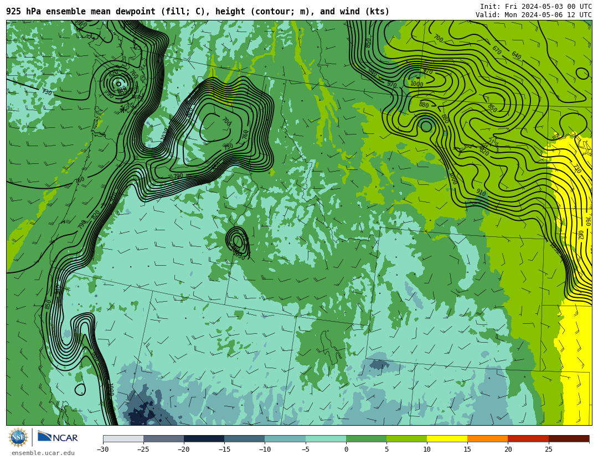Pick the dark brown 25 to 30 colorbar segment
Viewport: 598px width, 460px height.
coord(569,438)
